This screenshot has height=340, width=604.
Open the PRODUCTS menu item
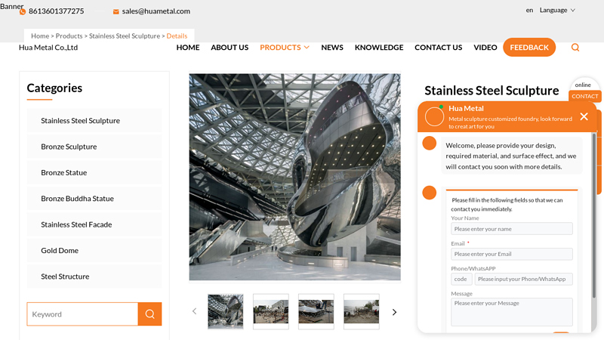coord(280,48)
